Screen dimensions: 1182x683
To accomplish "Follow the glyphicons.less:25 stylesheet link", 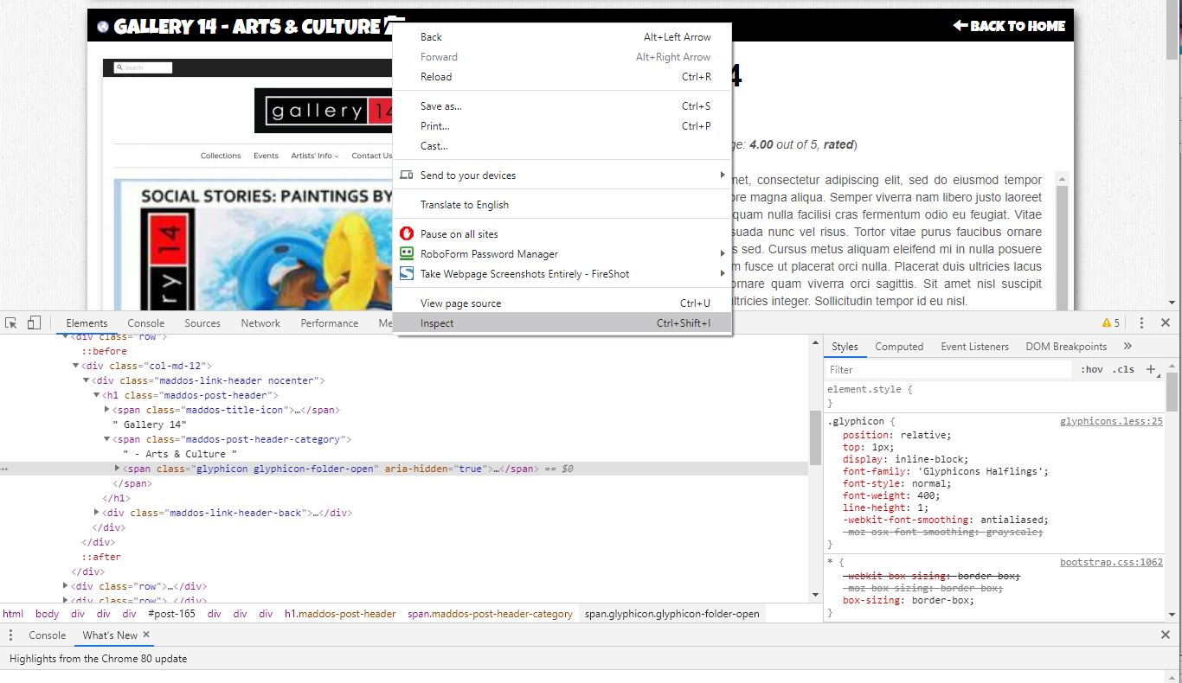I will click(x=1110, y=421).
